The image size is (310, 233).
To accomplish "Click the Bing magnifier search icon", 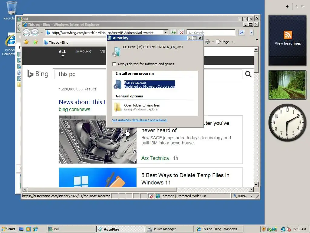I will point(248,74).
